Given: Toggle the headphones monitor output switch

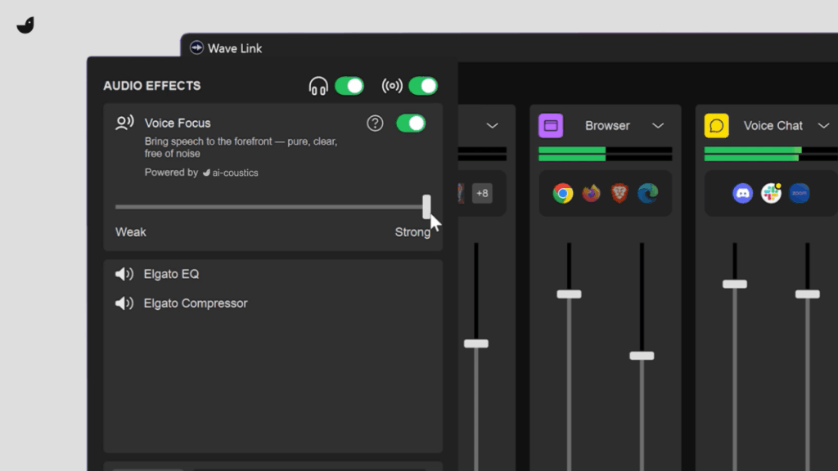Looking at the screenshot, I should [350, 85].
